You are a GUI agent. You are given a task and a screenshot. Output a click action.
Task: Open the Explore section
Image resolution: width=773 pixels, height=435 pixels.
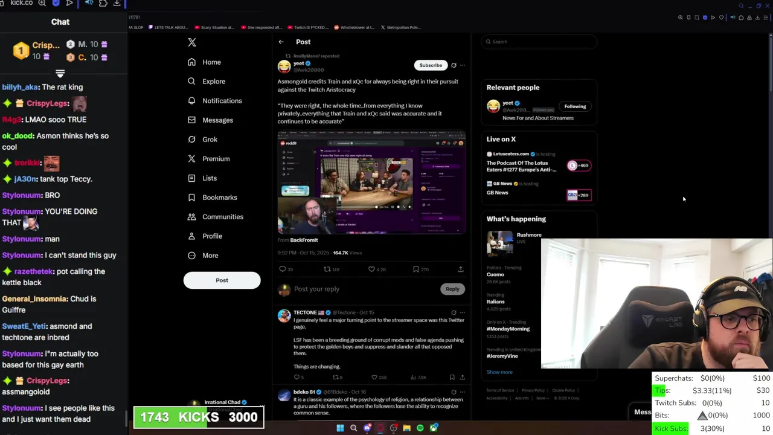(x=207, y=82)
